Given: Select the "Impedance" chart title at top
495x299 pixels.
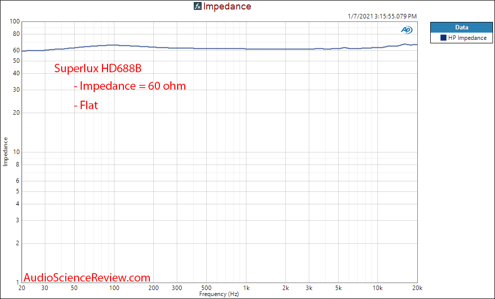Looking at the screenshot, I should [x=227, y=6].
